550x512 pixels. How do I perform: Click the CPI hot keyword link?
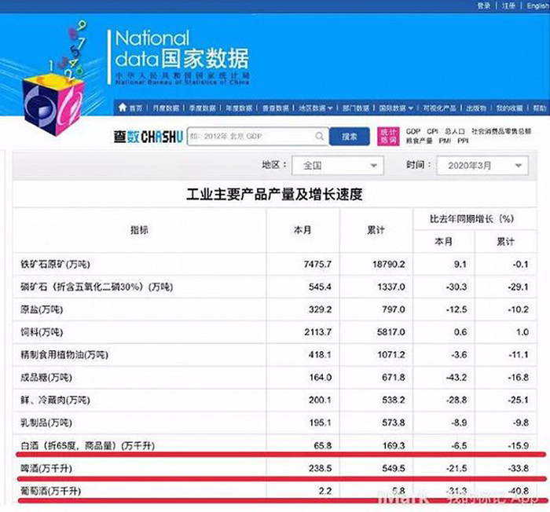(x=432, y=131)
